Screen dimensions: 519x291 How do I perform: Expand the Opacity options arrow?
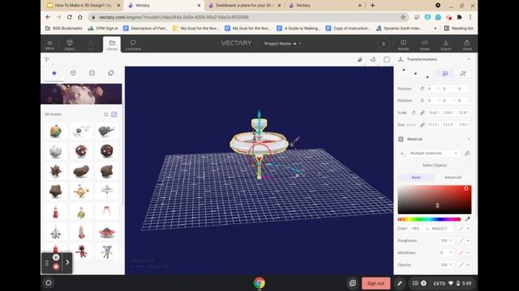pyautogui.click(x=469, y=265)
